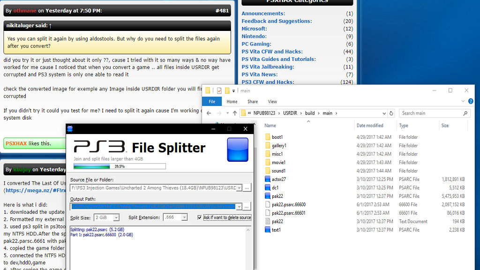Open the View ribbon tab
The image size is (480, 270).
click(x=272, y=102)
